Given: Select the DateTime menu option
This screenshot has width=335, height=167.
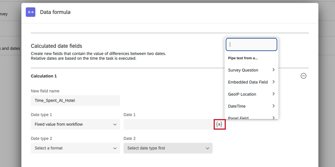Looking at the screenshot, I should click(x=237, y=106).
